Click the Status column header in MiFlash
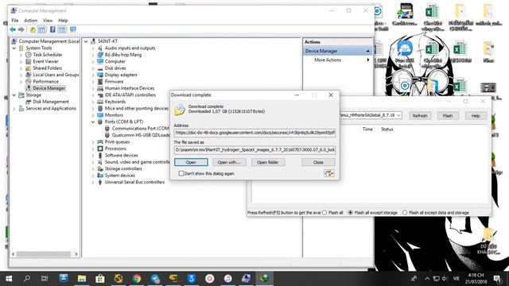Screen dimensions: 509x286 point(387,129)
